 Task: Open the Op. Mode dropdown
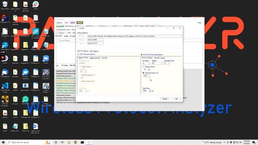coord(146,63)
